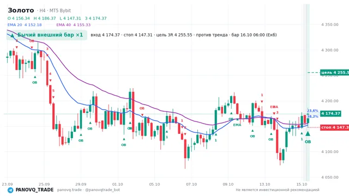Click the 01.10 date axis label

(x=118, y=184)
